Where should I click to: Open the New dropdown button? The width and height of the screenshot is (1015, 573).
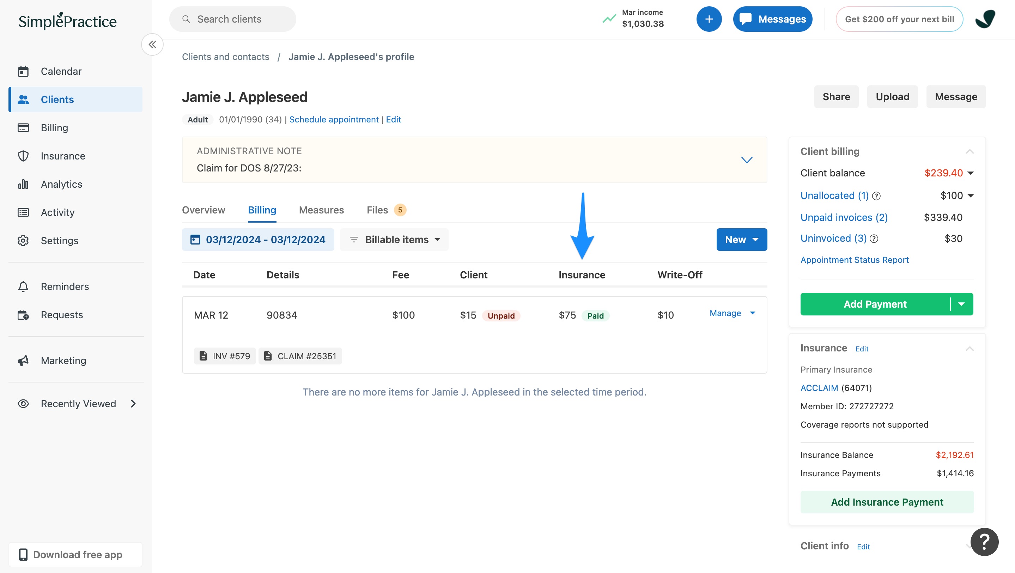[742, 240]
